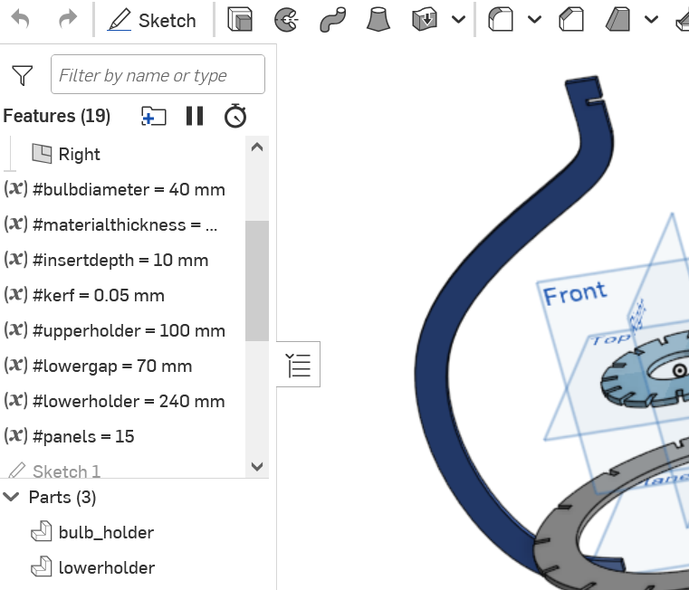Select the Chamfer tool icon

click(571, 20)
